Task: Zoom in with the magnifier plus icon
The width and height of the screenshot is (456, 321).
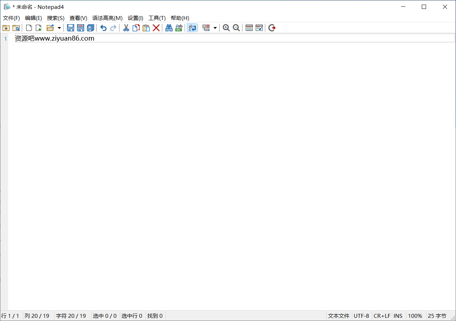Action: pyautogui.click(x=226, y=28)
